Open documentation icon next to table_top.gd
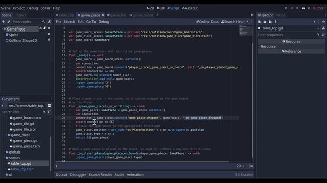The image size is (327, 183). point(323,28)
